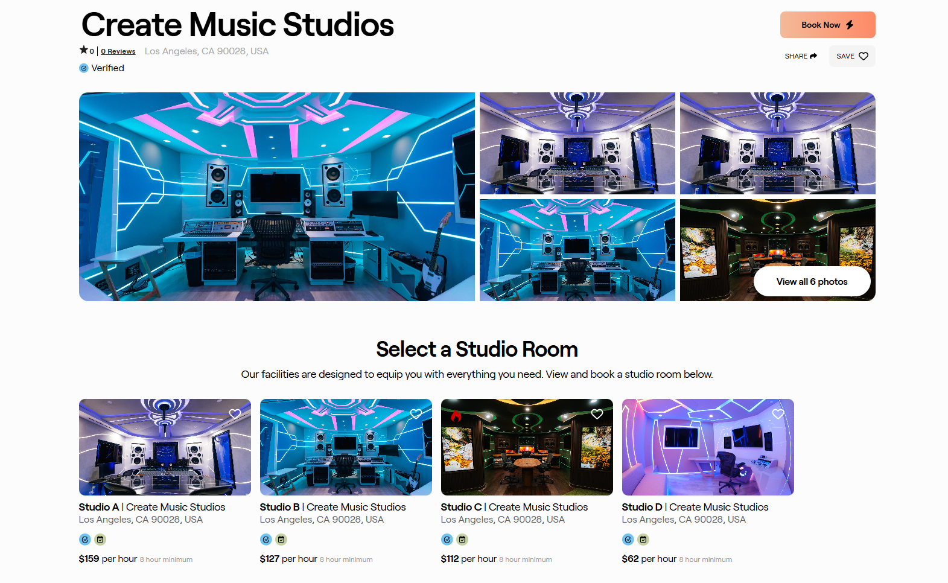This screenshot has height=583, width=948.
Task: Open Studio D card image
Action: pyautogui.click(x=708, y=447)
